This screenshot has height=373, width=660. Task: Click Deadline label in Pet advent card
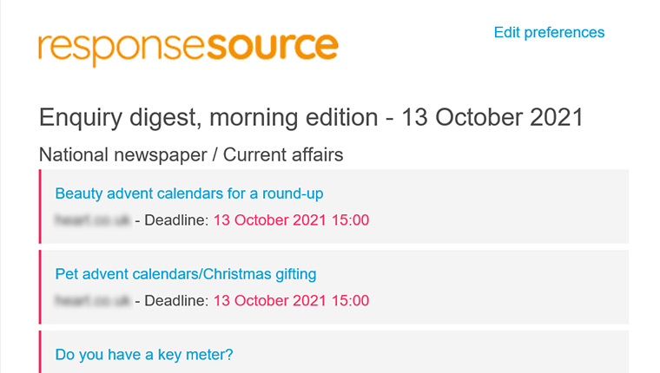pos(176,301)
